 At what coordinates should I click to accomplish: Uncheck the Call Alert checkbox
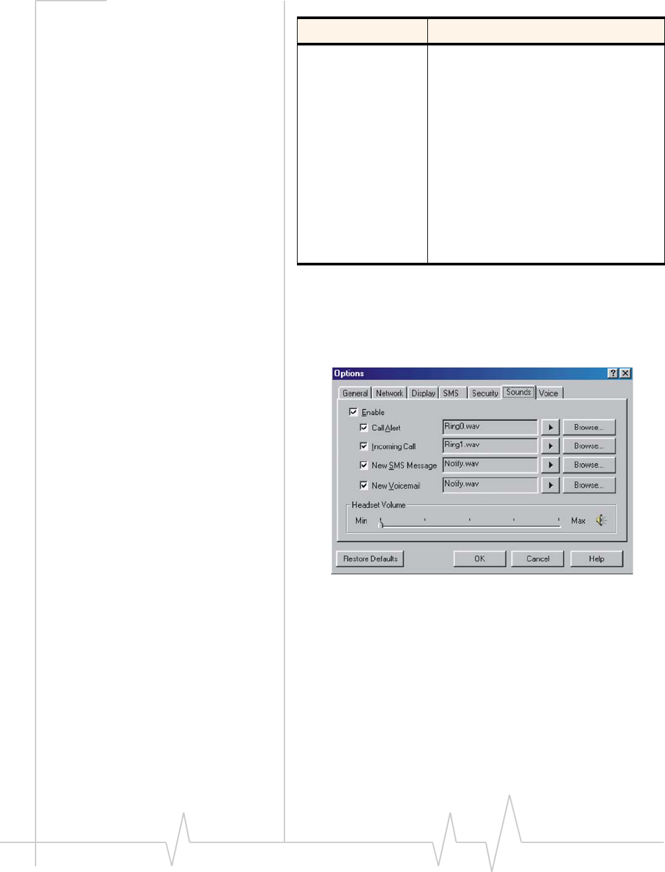click(363, 427)
